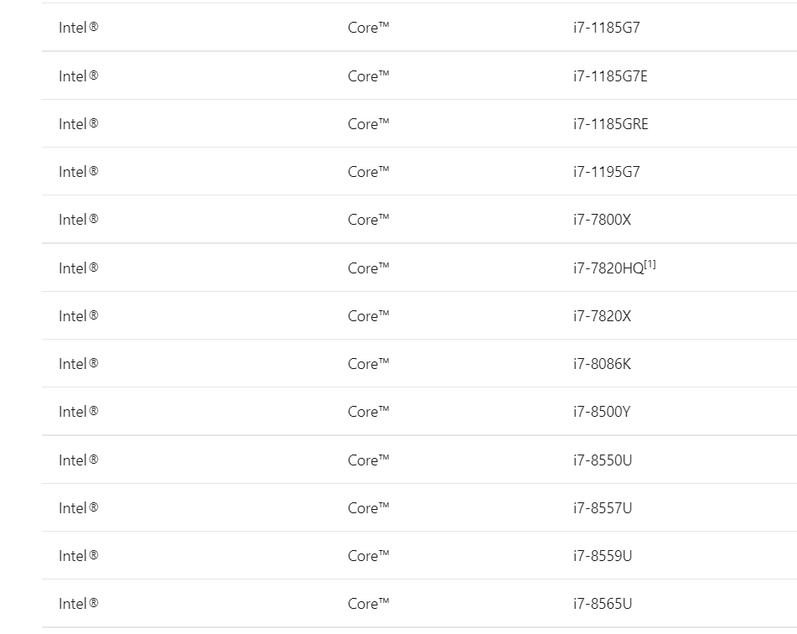Screen dimensions: 797x634
Task: Click the i7-8559U model text
Action: point(603,556)
